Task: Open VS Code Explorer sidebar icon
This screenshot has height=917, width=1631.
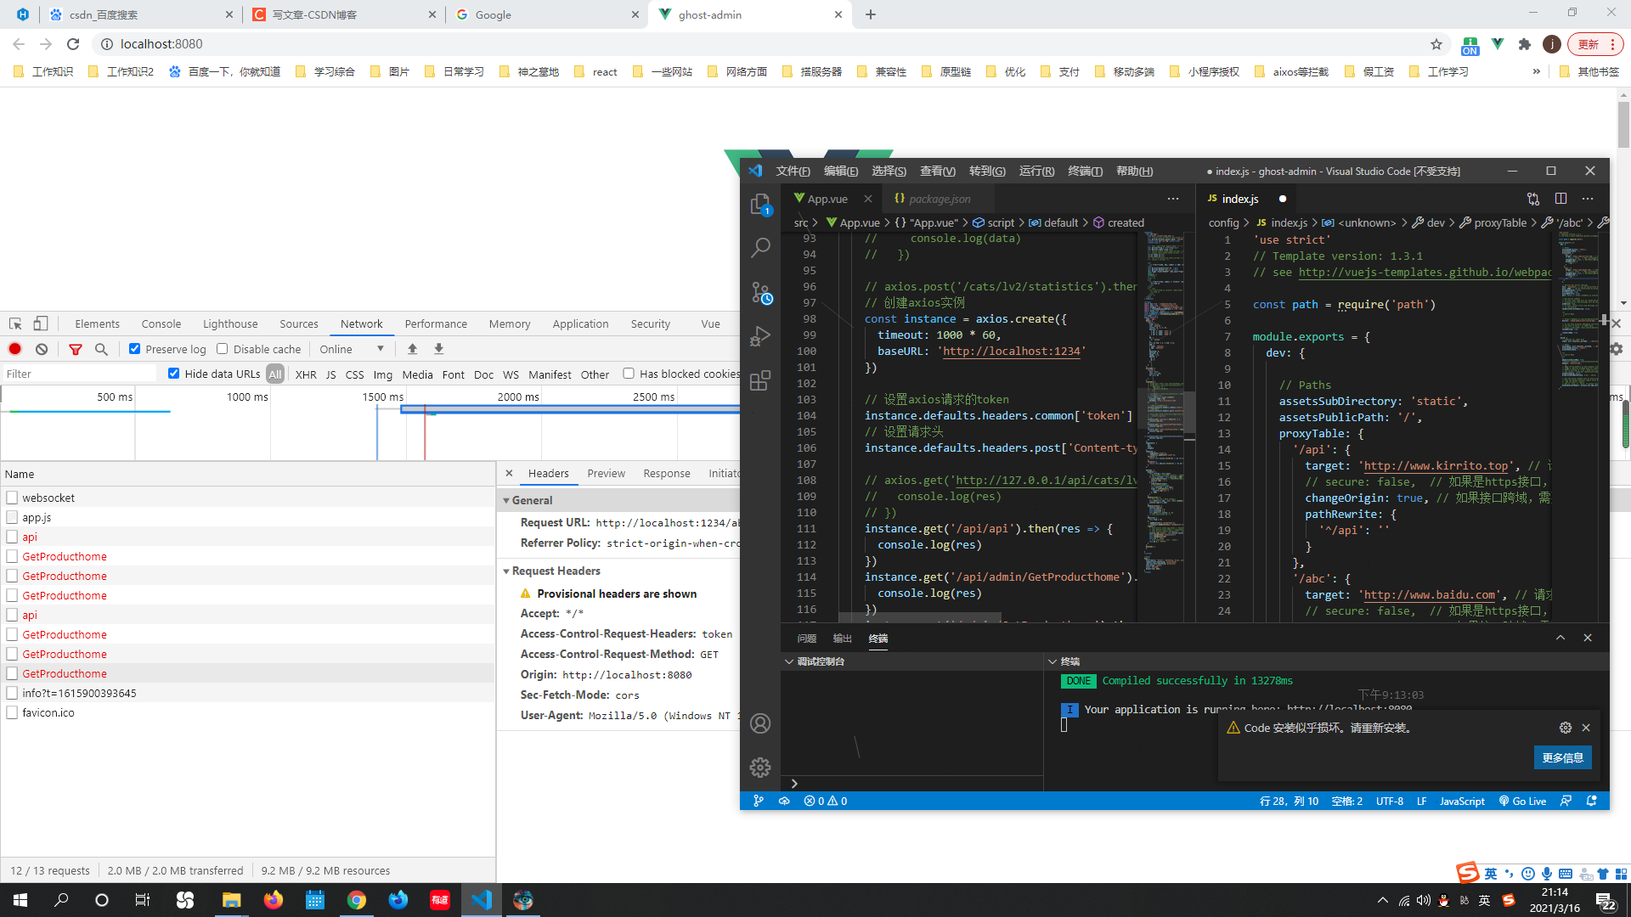Action: [x=759, y=205]
